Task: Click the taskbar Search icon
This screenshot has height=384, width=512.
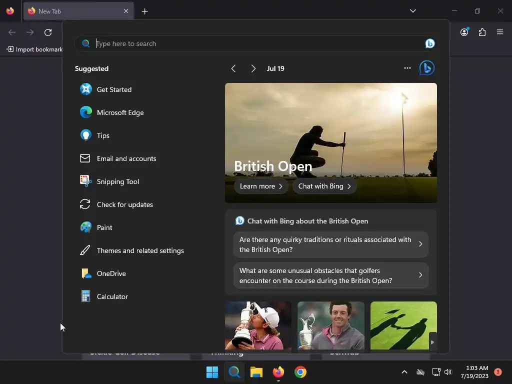Action: 234,372
